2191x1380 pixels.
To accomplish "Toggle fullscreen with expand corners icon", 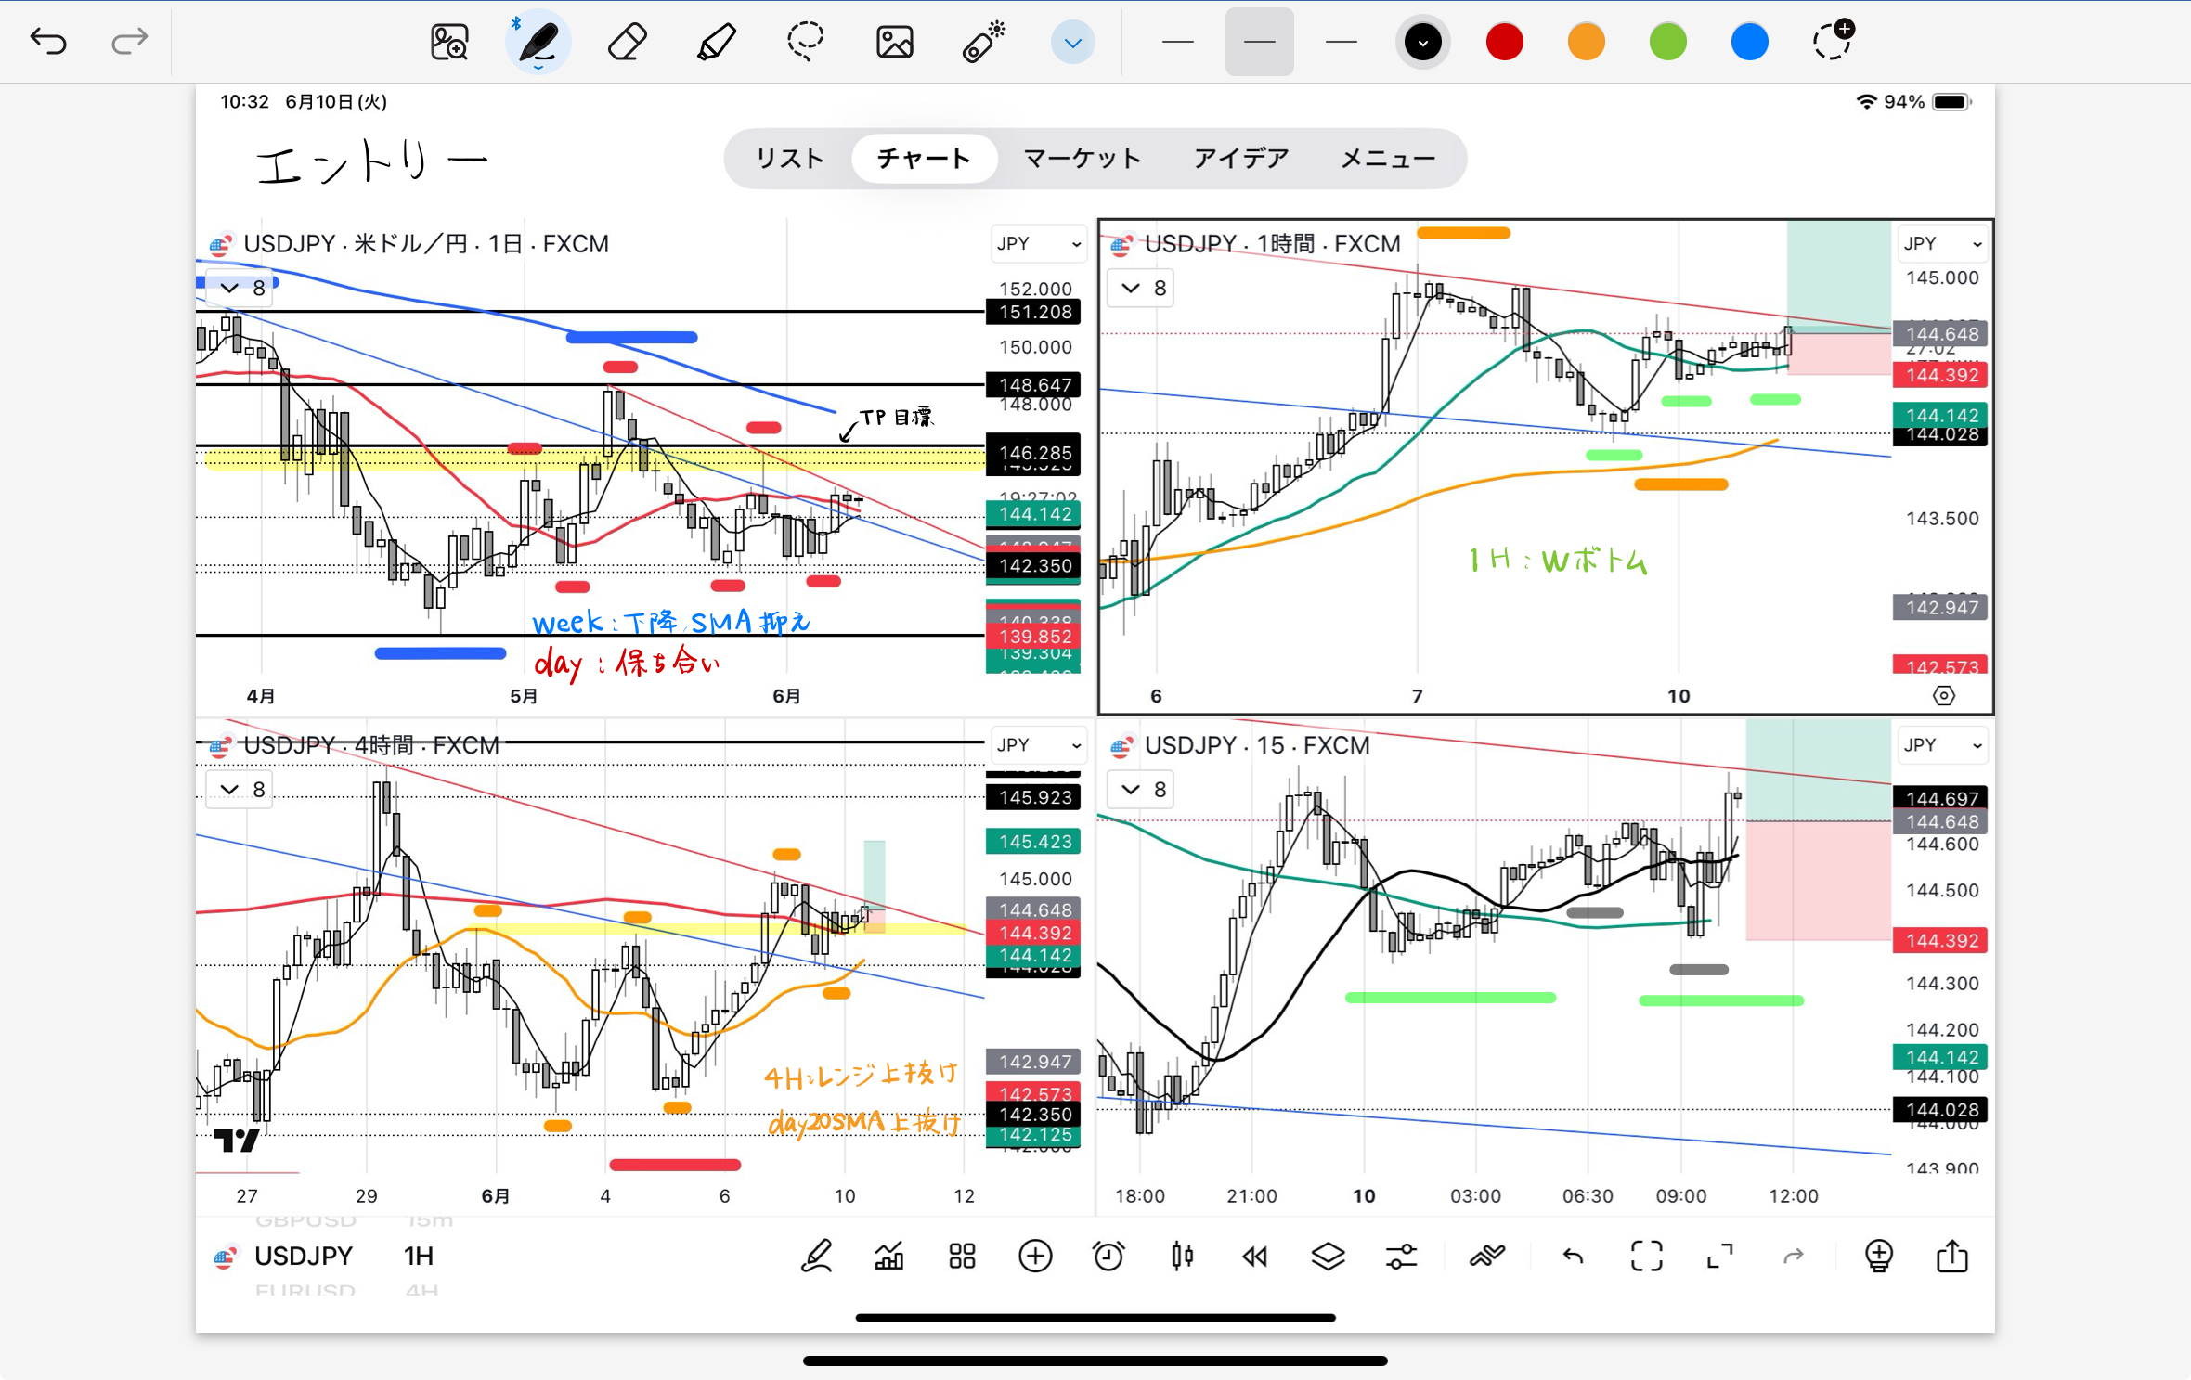I will pyautogui.click(x=1720, y=1256).
